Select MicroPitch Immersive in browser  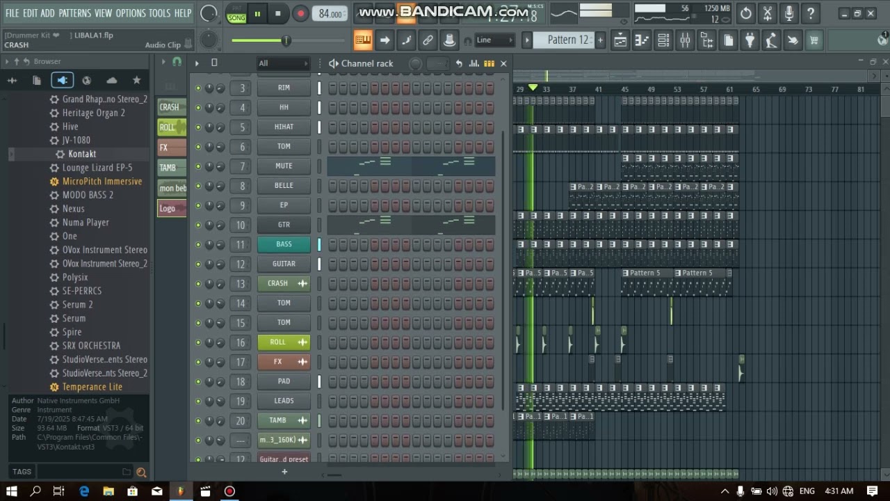click(102, 181)
